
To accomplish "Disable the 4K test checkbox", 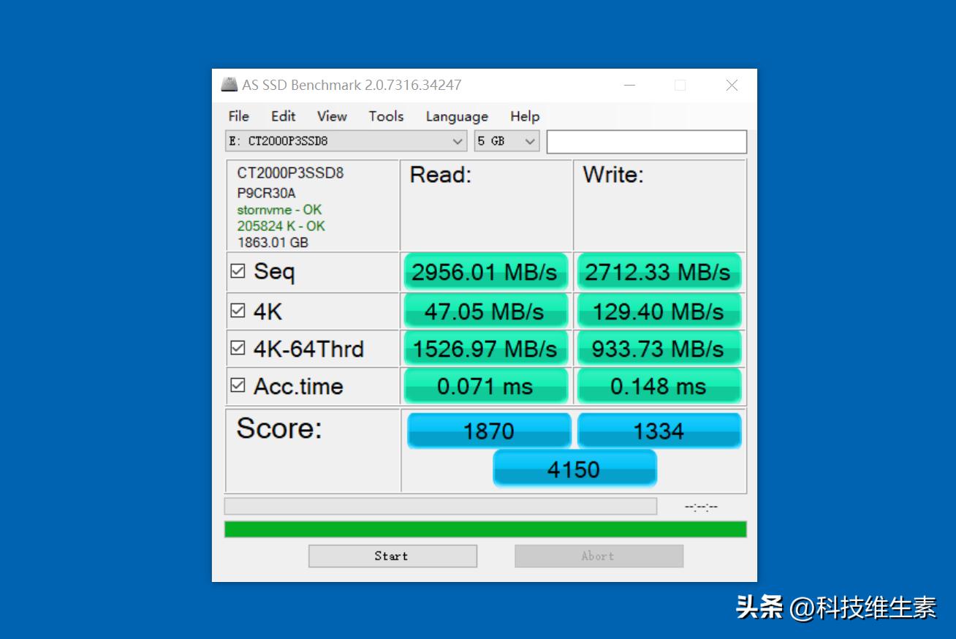I will click(x=238, y=309).
